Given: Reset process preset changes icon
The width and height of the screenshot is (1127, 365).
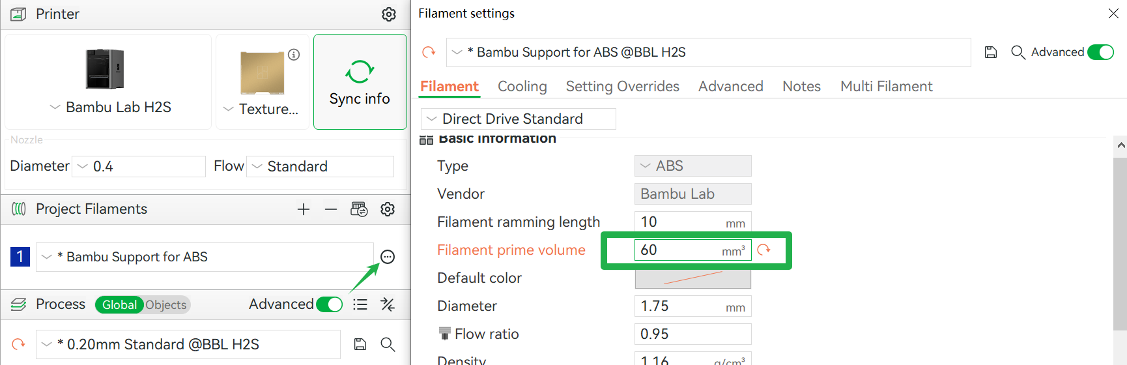Looking at the screenshot, I should (x=18, y=344).
